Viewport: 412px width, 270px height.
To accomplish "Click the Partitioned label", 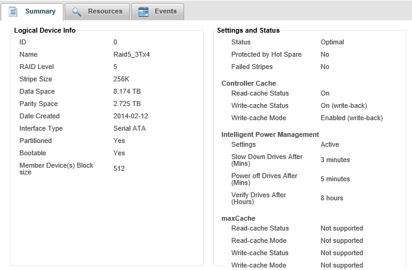I will pos(36,141).
